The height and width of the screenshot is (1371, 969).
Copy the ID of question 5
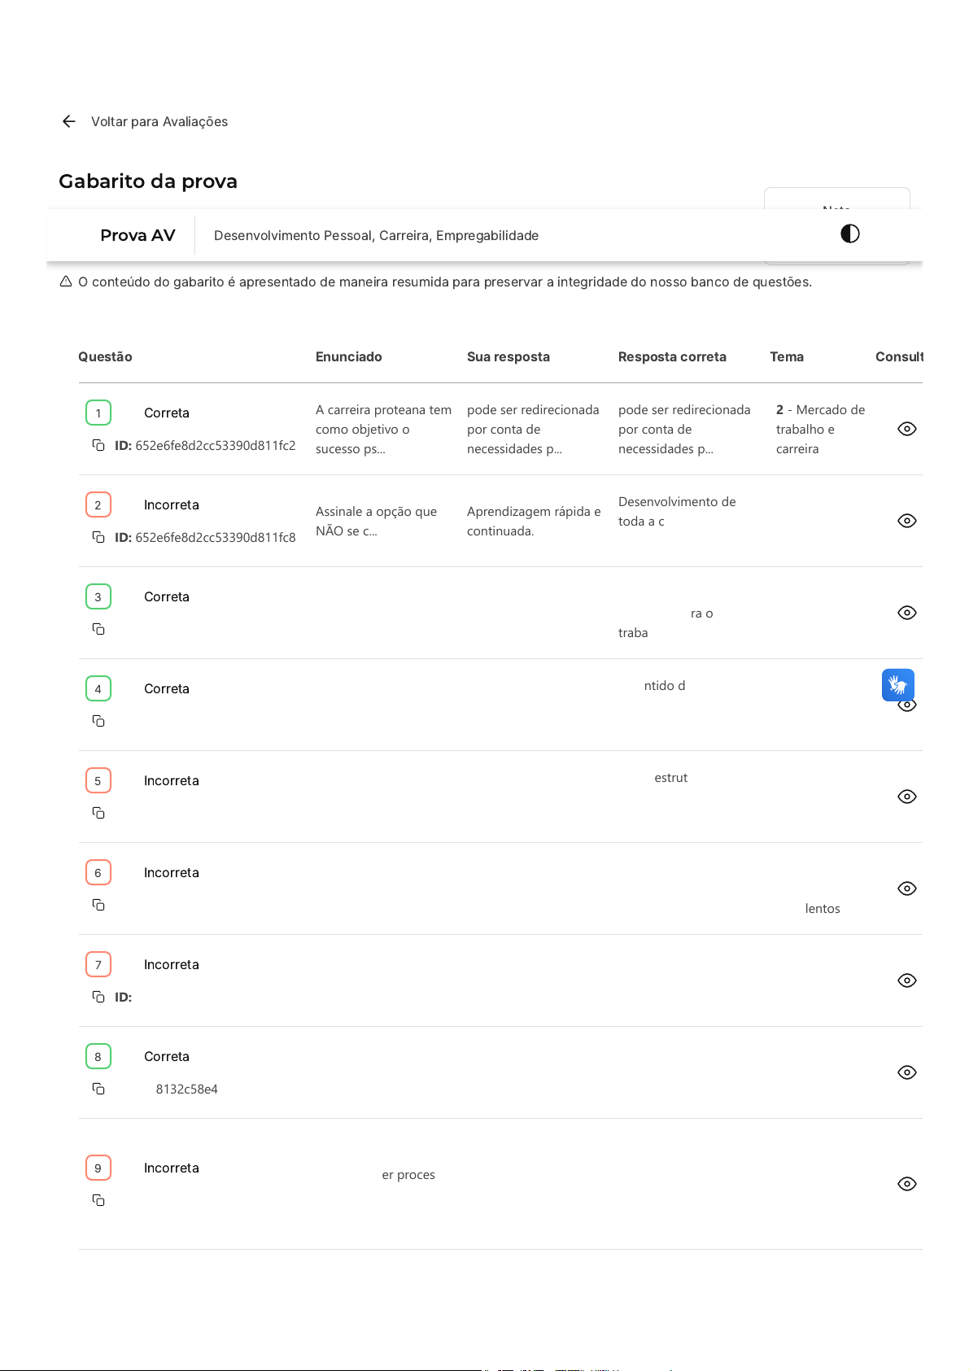coord(98,813)
